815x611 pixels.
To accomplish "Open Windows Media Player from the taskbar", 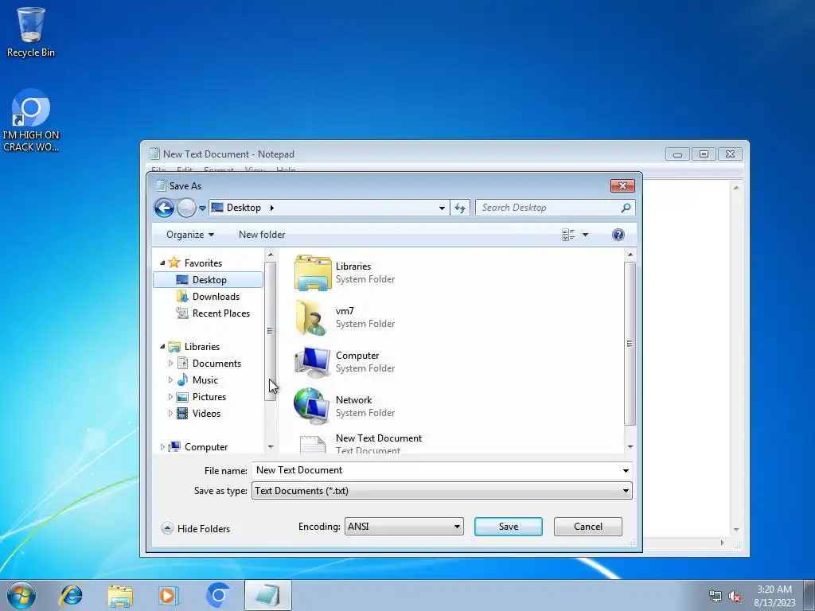I will coord(169,595).
